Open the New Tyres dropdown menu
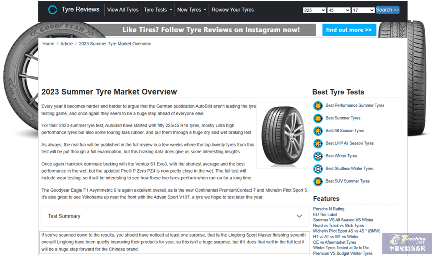Image resolution: width=435 pixels, height=257 pixels. (x=192, y=10)
